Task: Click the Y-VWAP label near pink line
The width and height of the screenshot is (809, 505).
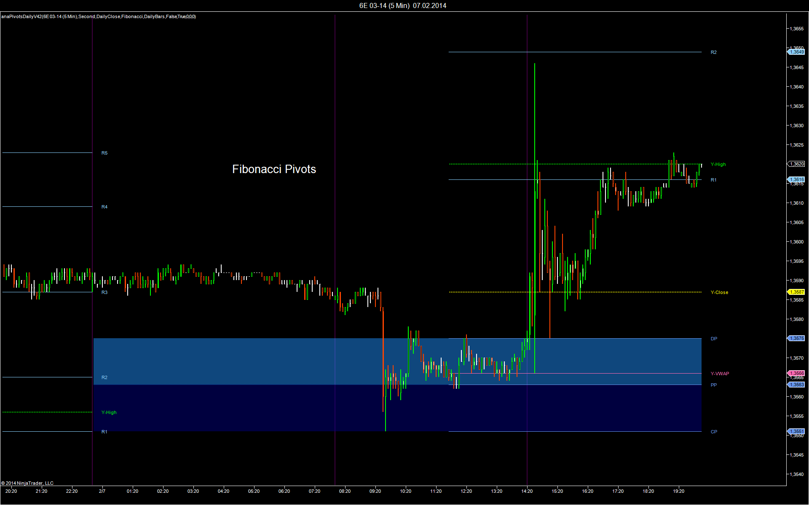Action: 720,374
